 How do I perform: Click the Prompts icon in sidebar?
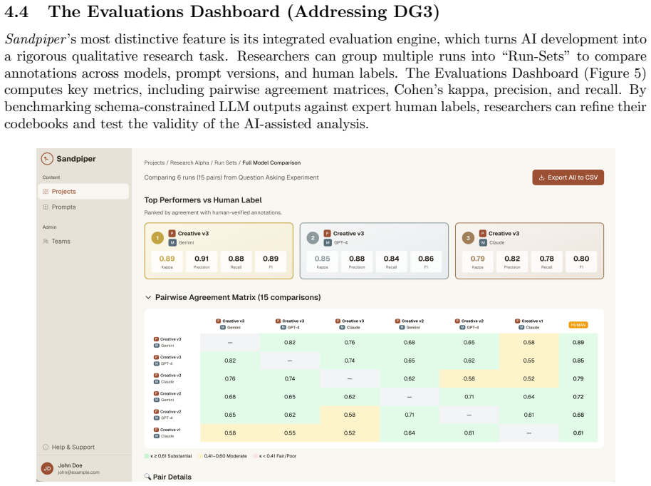tap(46, 207)
